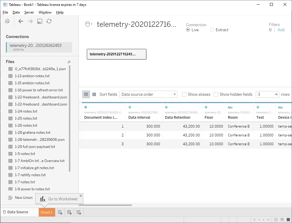This screenshot has height=223, width=292.
Task: Click the New Worksheet tab icon
Action: click(x=60, y=212)
